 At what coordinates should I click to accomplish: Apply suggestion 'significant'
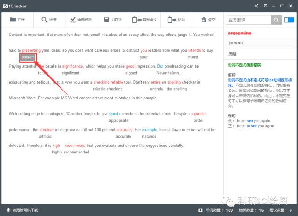coord(70,73)
